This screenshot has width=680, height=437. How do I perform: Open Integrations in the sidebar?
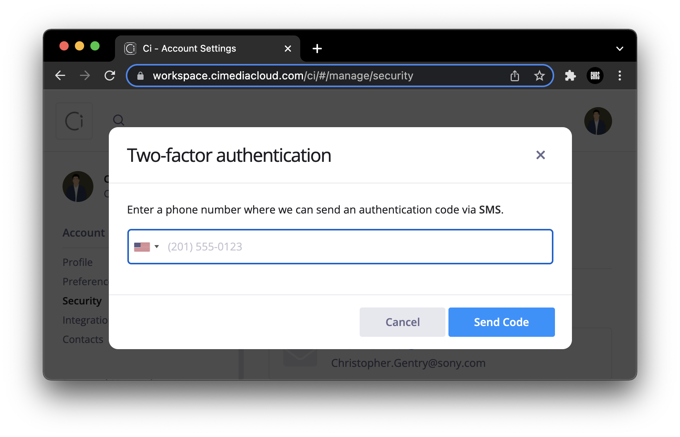[85, 320]
